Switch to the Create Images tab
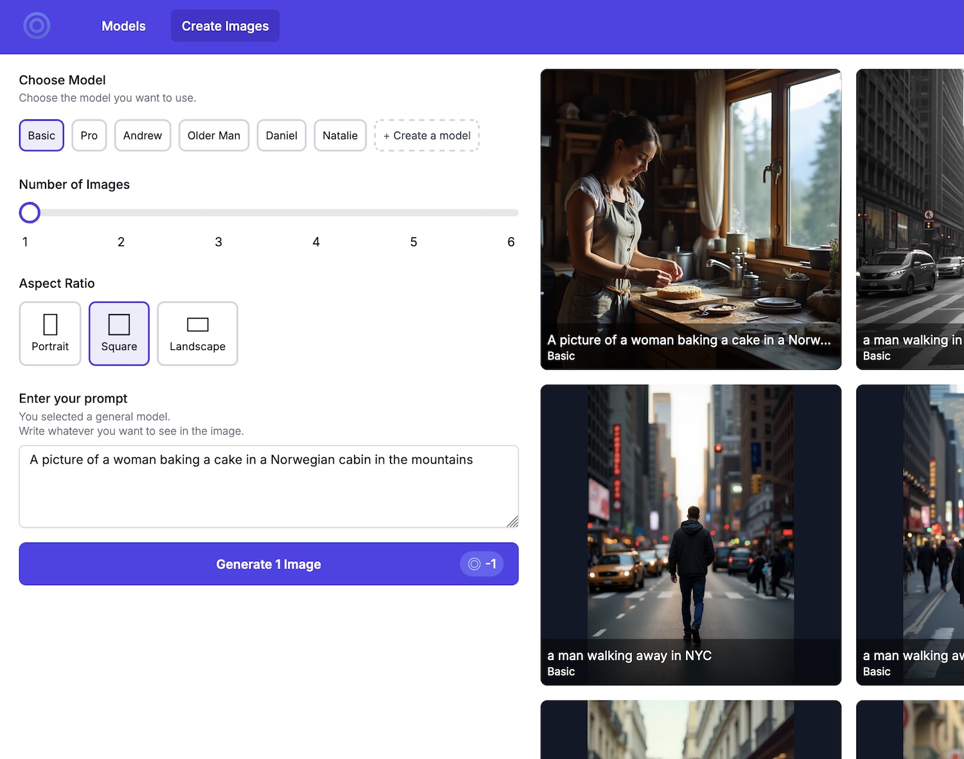 (225, 26)
